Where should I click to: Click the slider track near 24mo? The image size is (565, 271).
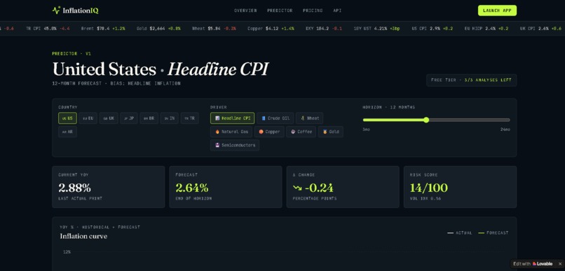tap(505, 120)
